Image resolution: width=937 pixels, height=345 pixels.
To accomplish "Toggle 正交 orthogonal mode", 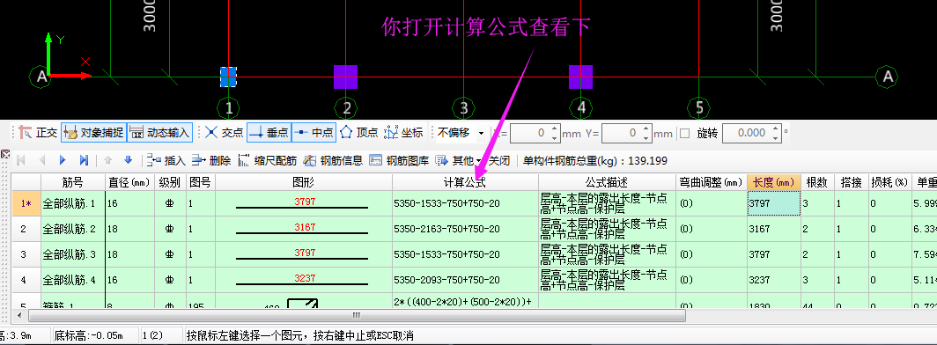I will click(x=38, y=133).
